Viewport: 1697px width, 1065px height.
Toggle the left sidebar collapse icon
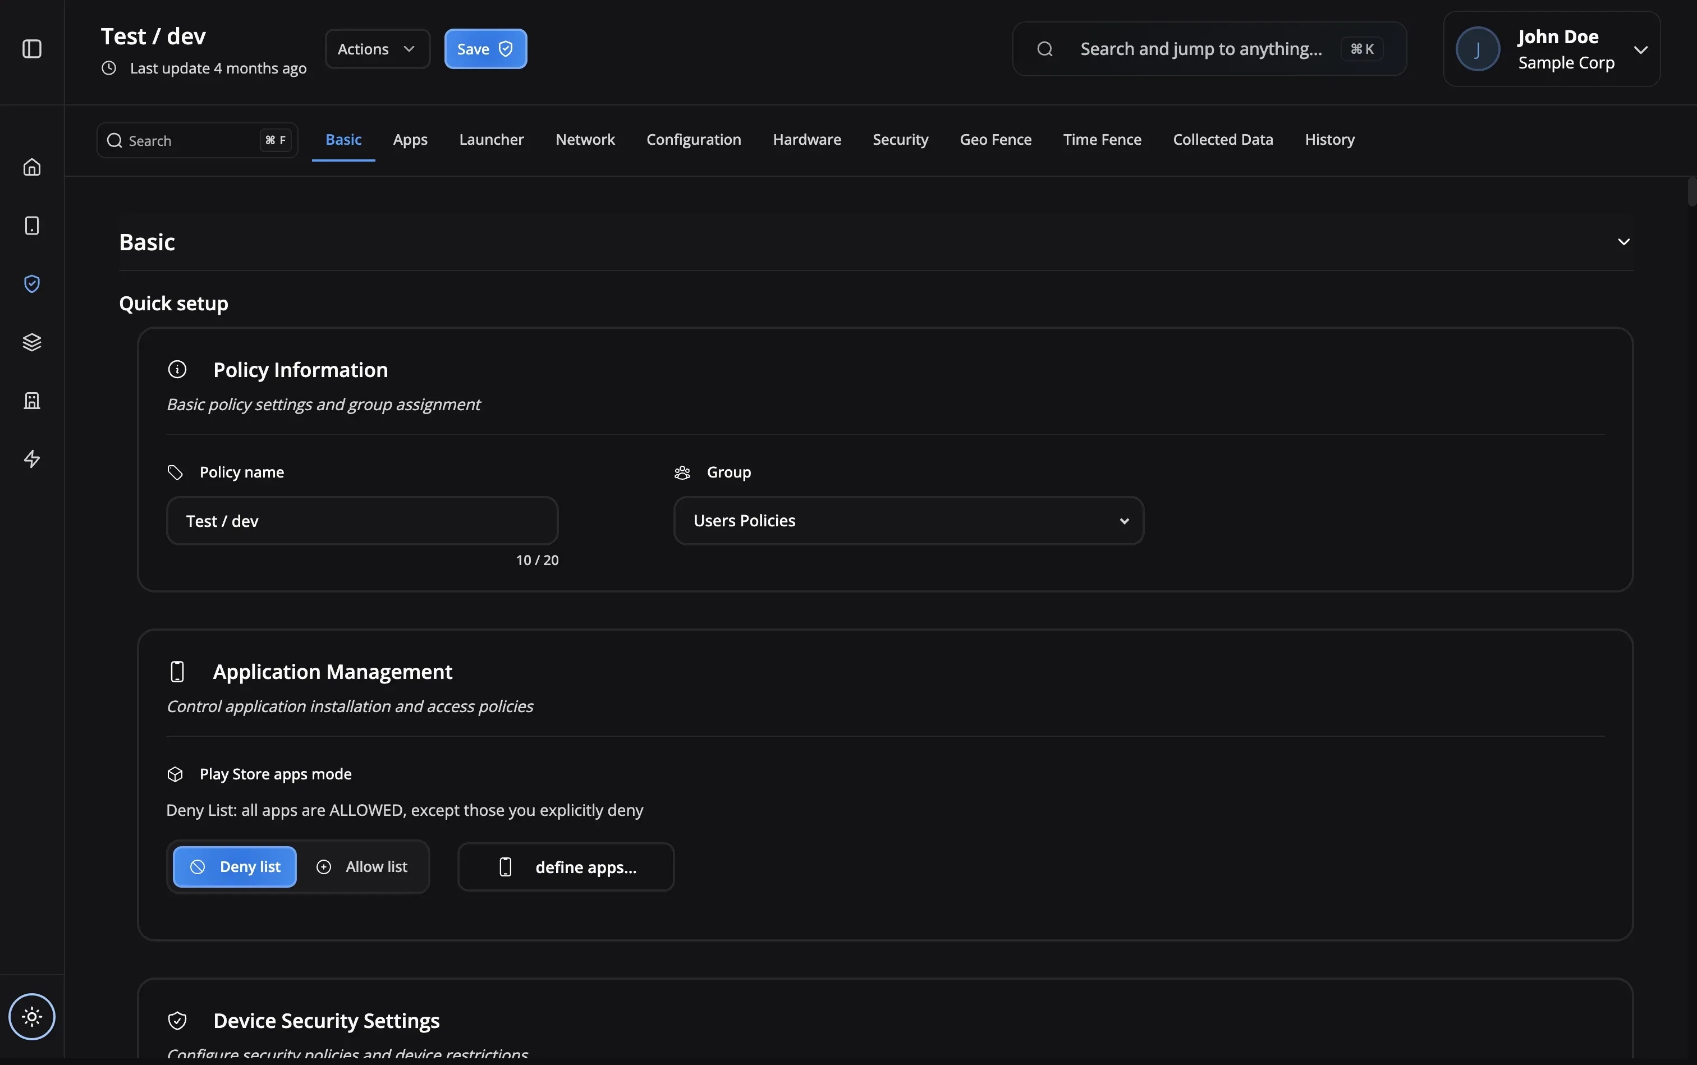[31, 49]
